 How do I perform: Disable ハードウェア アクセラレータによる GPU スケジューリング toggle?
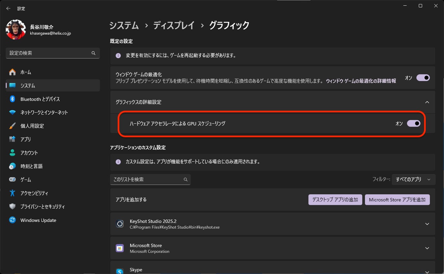point(413,123)
